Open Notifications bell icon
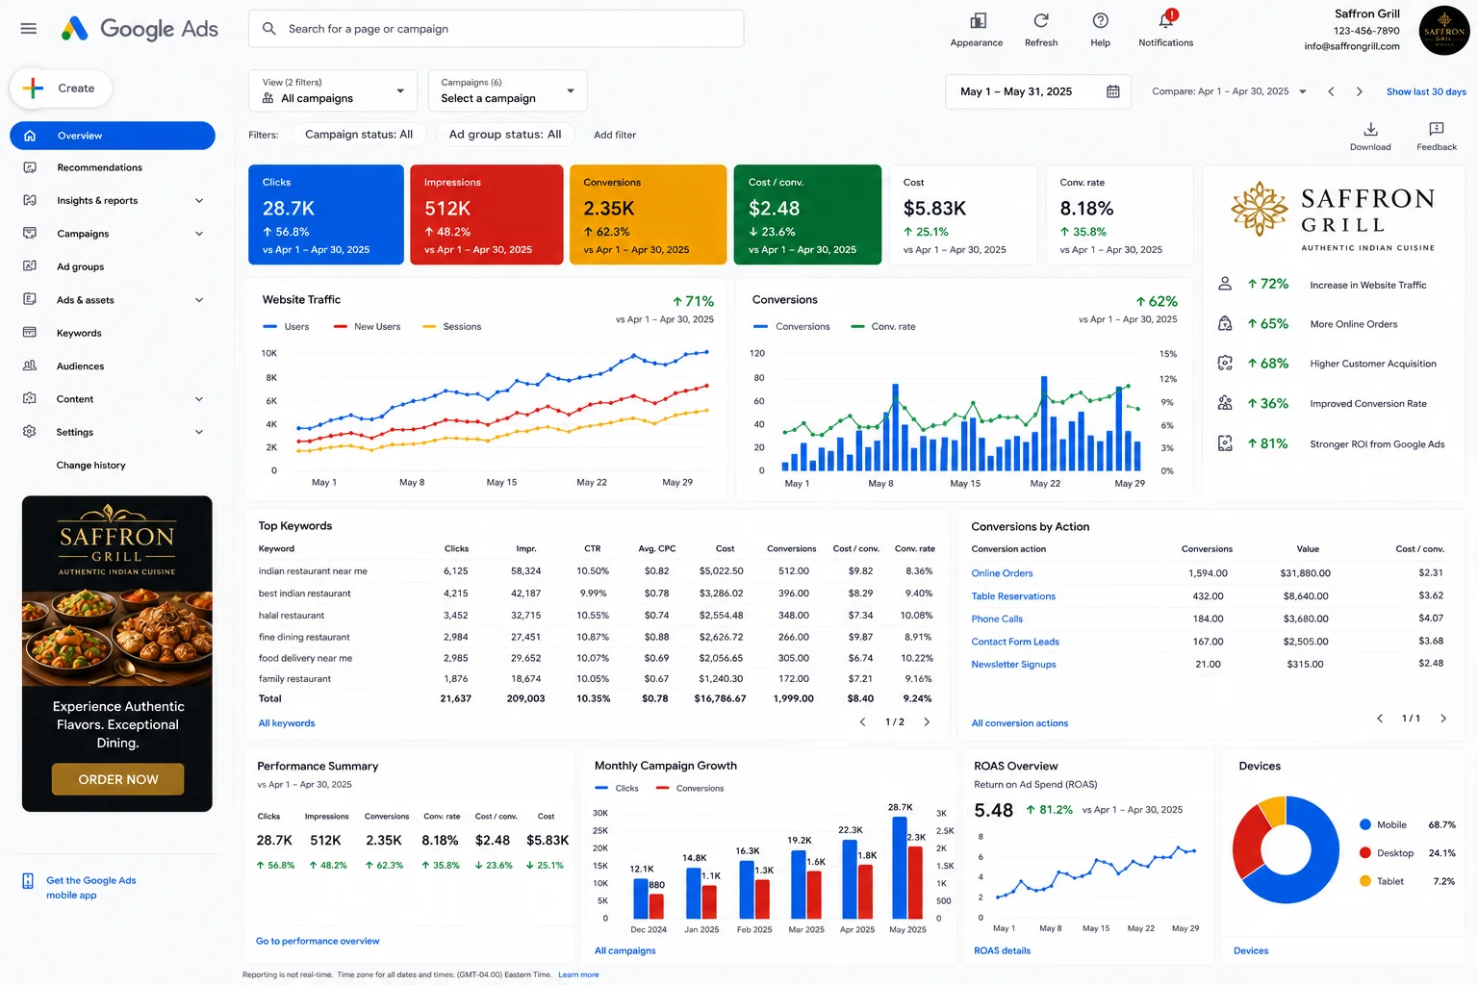The width and height of the screenshot is (1478, 985). pos(1166,20)
